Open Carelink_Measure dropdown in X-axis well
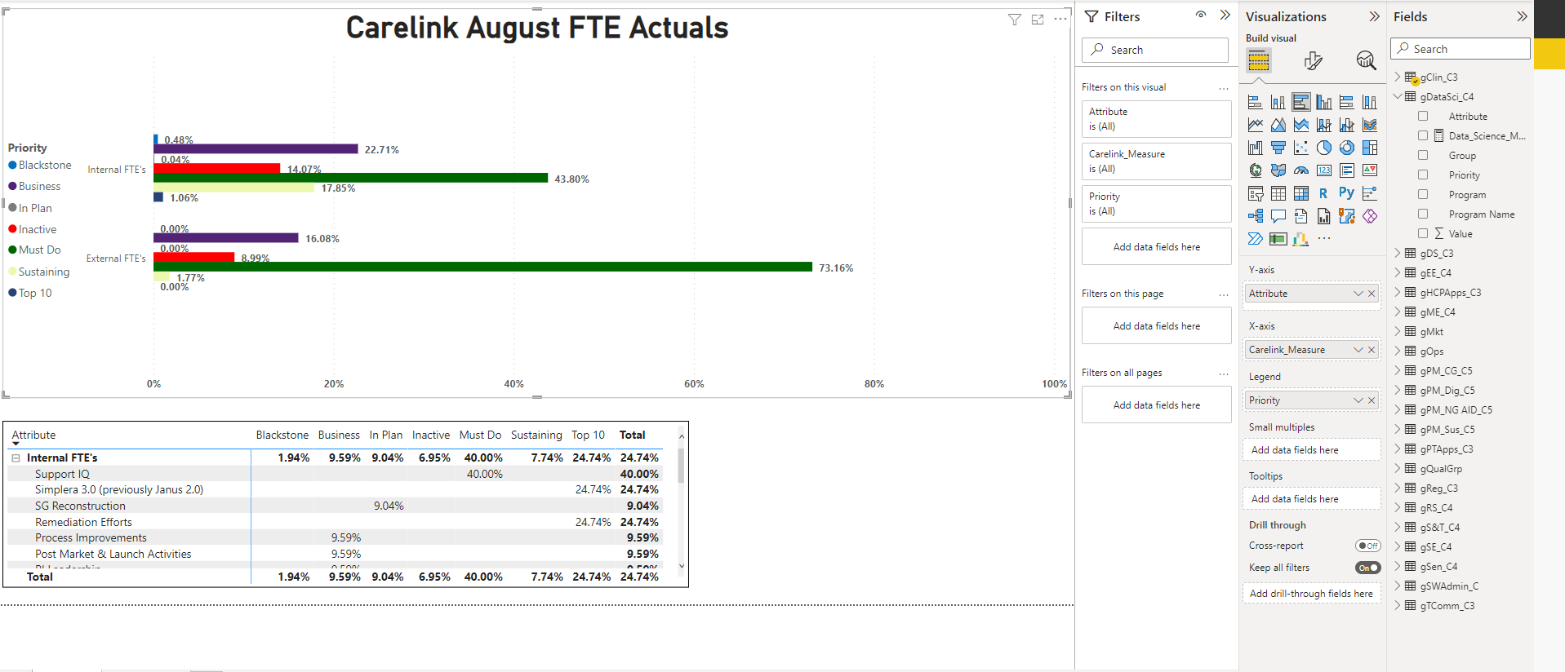Viewport: 1565px width, 672px height. [x=1358, y=350]
